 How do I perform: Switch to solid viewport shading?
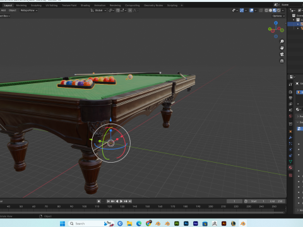270,10
